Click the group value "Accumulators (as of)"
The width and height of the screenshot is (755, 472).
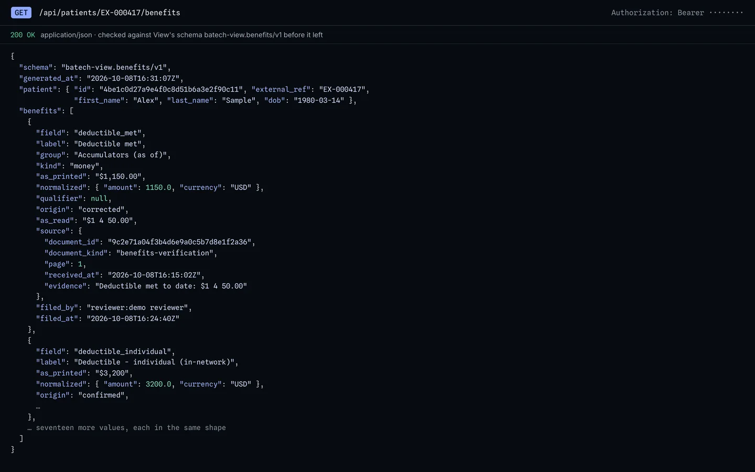point(120,155)
